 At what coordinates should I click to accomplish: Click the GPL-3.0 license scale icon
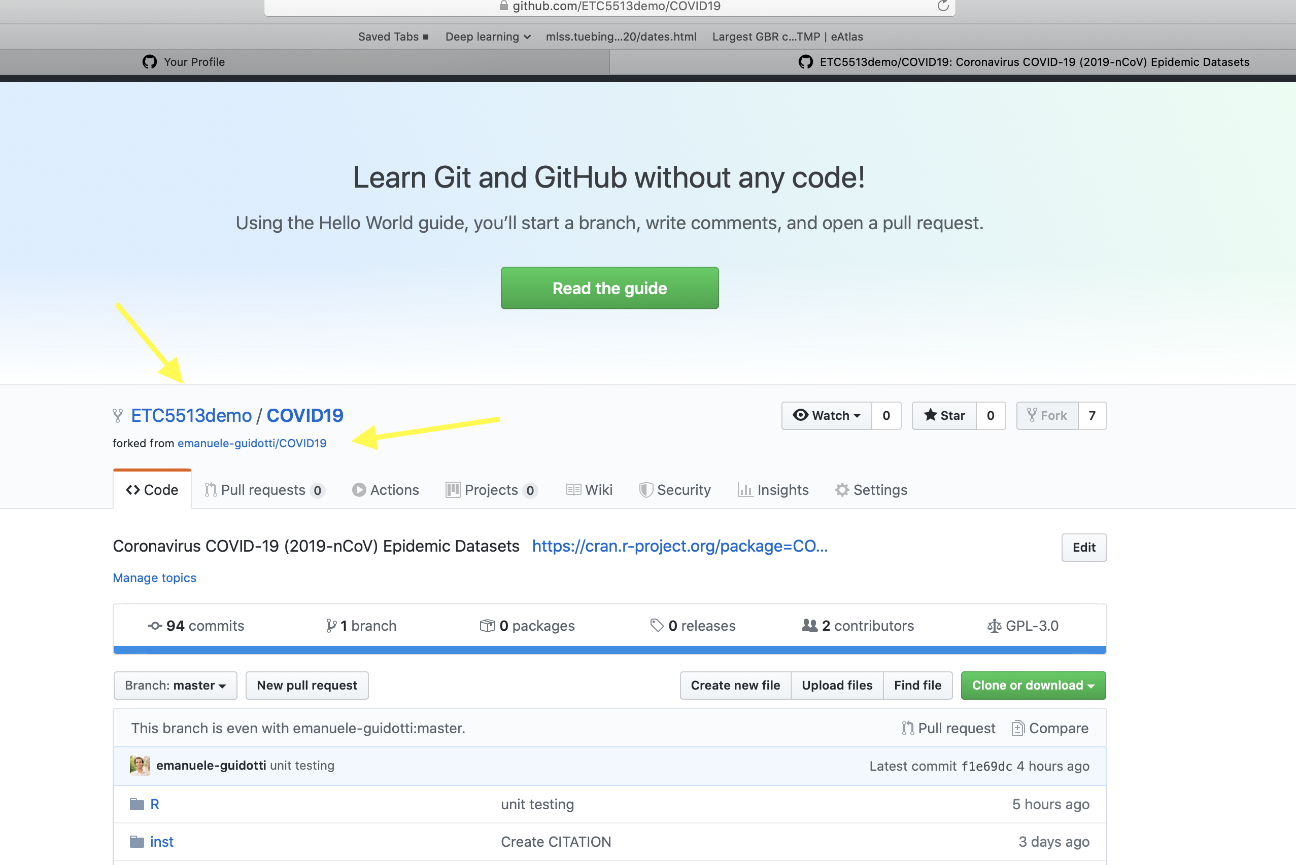[x=994, y=626]
